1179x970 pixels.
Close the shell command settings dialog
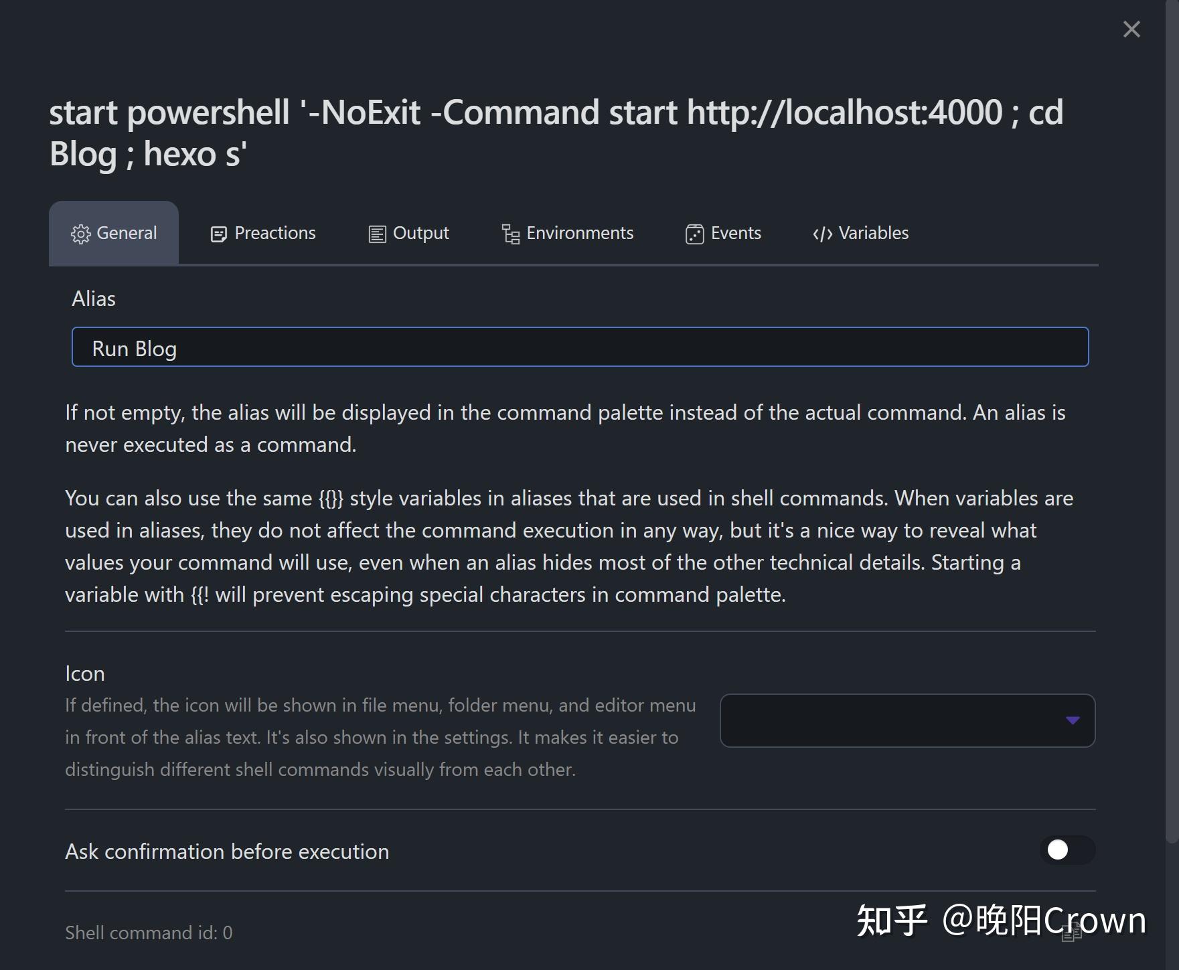pos(1131,29)
